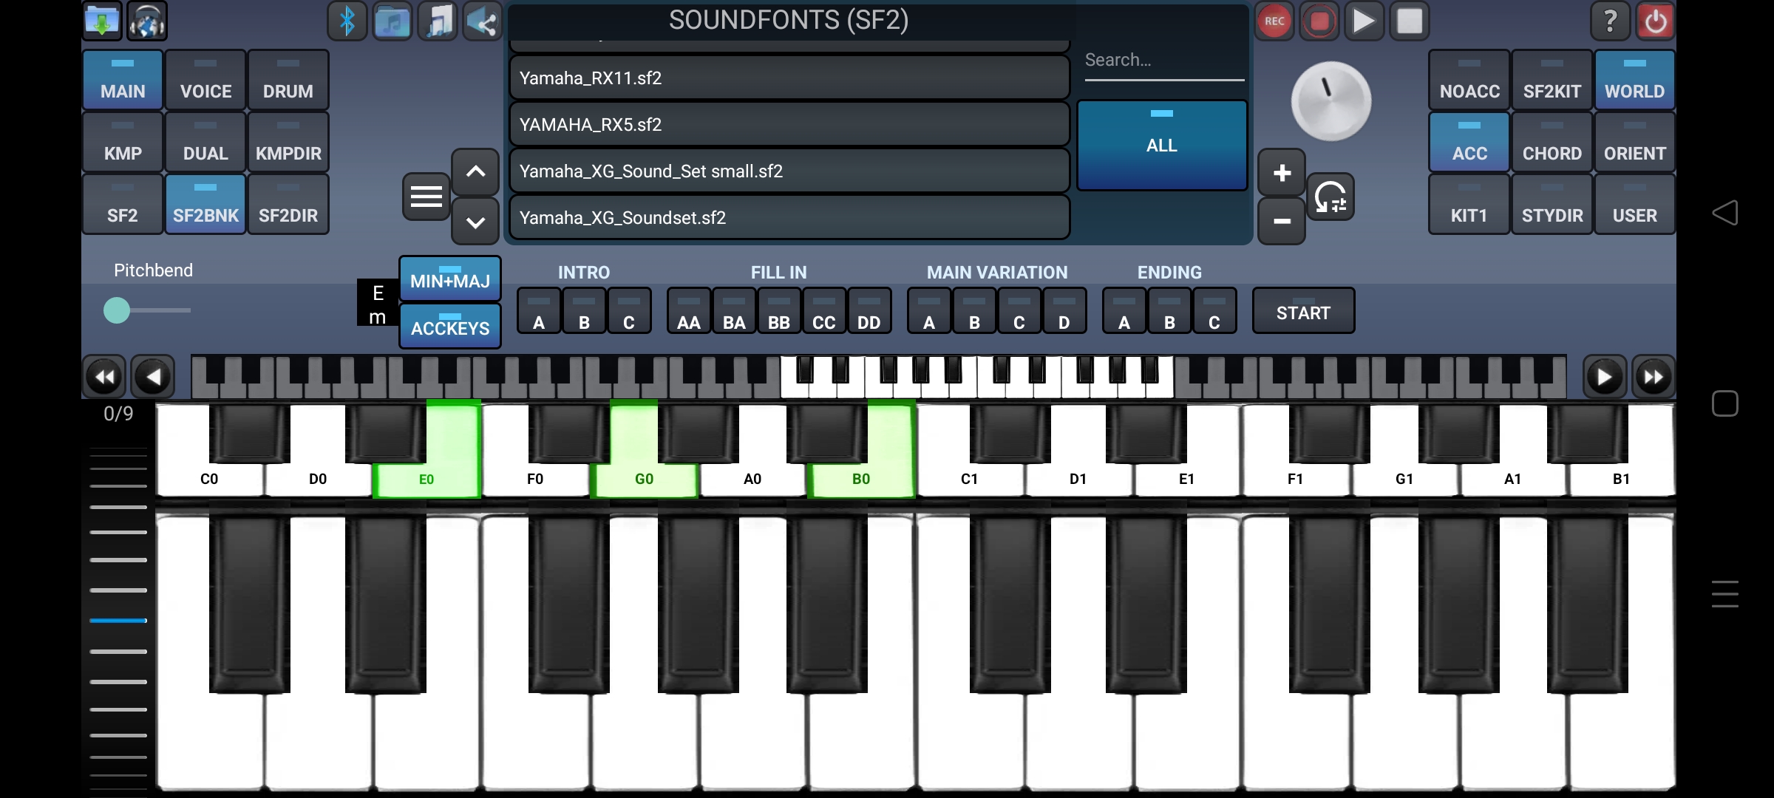Image resolution: width=1774 pixels, height=798 pixels.
Task: Click the Bluetooth icon in top toolbar
Action: coord(347,21)
